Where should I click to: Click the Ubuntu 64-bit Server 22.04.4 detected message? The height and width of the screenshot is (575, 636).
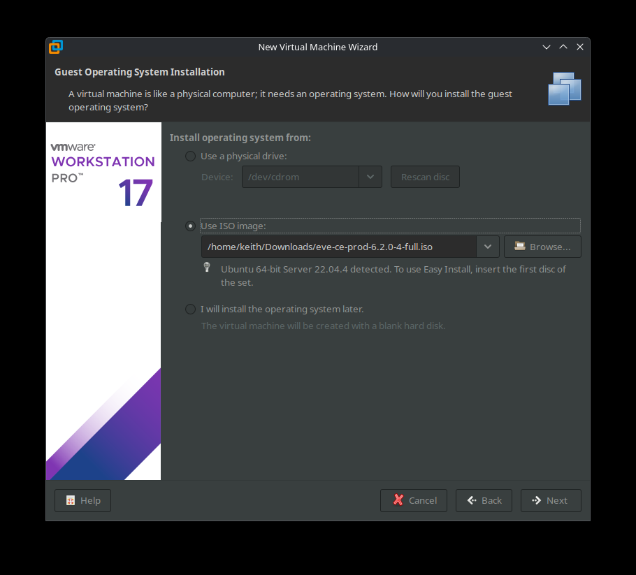click(393, 276)
